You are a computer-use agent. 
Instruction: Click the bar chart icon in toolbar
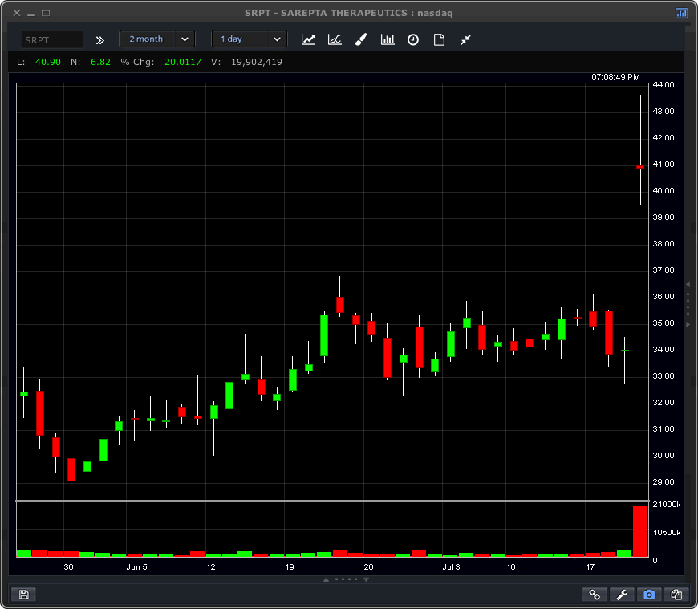[388, 39]
